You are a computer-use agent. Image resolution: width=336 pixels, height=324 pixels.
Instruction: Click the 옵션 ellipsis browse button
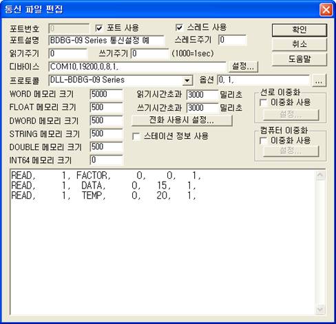coord(319,80)
